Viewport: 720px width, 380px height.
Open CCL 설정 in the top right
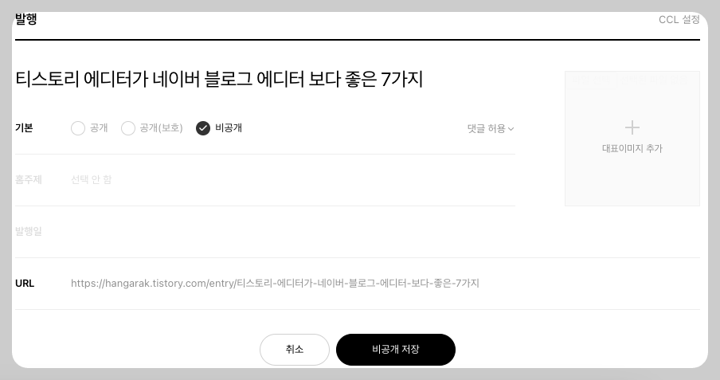point(679,20)
